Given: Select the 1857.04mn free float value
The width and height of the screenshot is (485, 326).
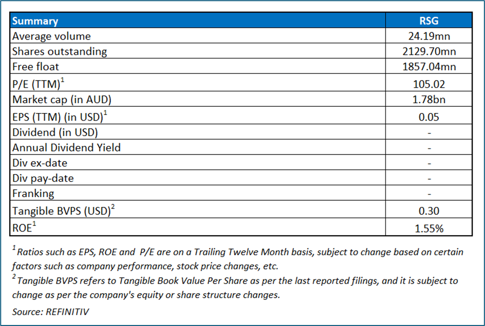Looking at the screenshot, I should (429, 67).
